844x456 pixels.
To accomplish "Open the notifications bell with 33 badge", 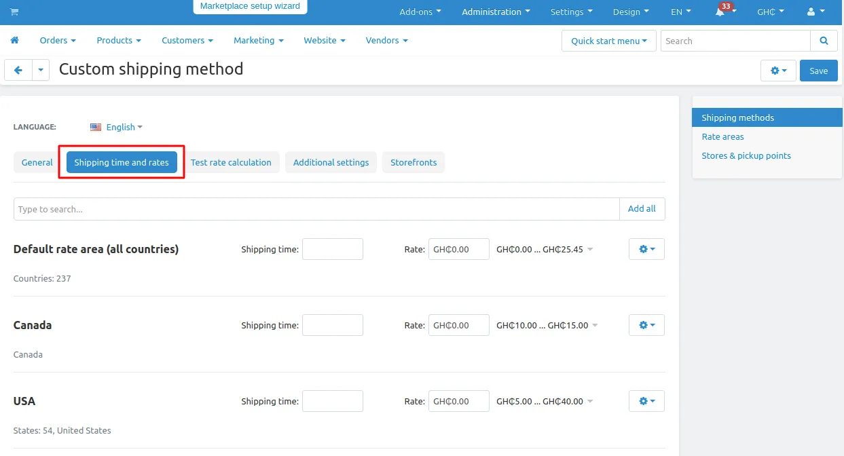I will click(x=724, y=11).
